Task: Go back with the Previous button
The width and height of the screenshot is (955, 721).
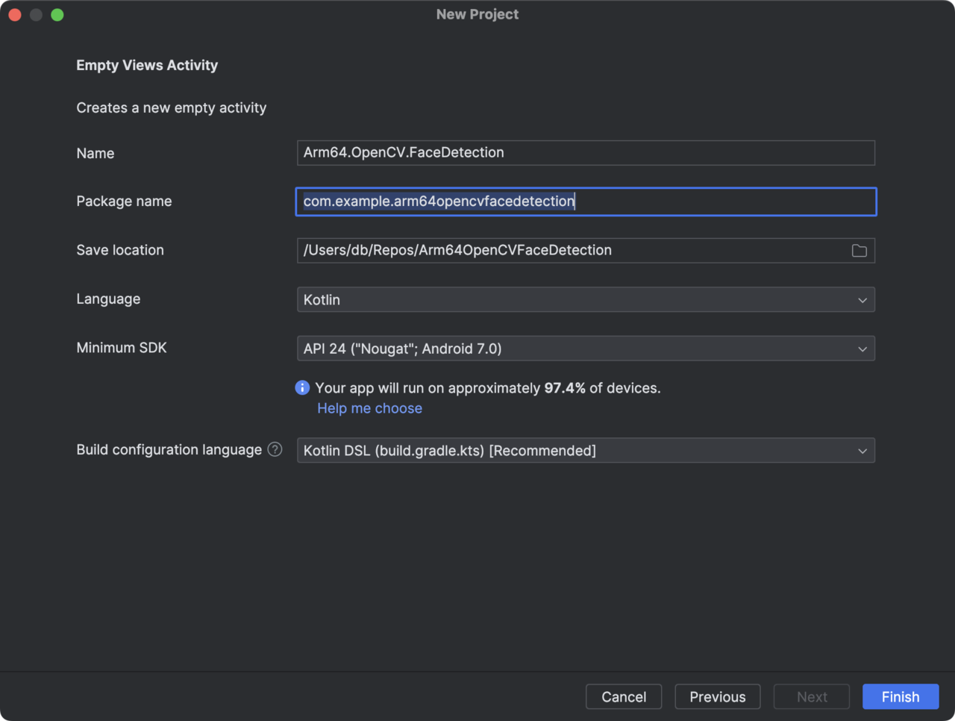Action: (717, 696)
